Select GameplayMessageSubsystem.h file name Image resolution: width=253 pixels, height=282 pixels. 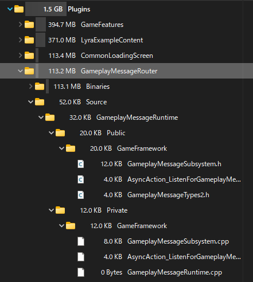[174, 164]
